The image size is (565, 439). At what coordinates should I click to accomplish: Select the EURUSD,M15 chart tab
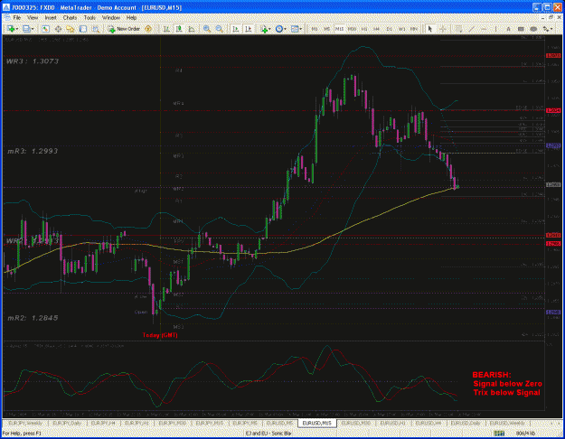[317, 423]
